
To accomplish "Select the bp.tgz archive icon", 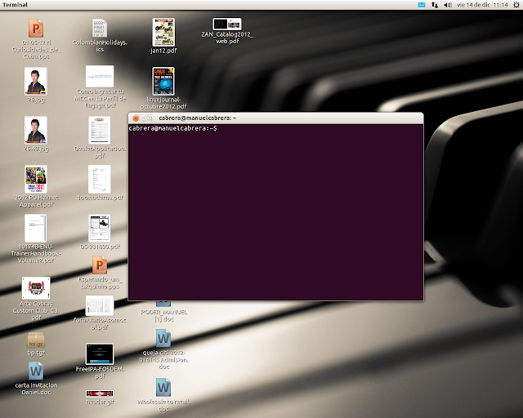I will click(x=36, y=340).
